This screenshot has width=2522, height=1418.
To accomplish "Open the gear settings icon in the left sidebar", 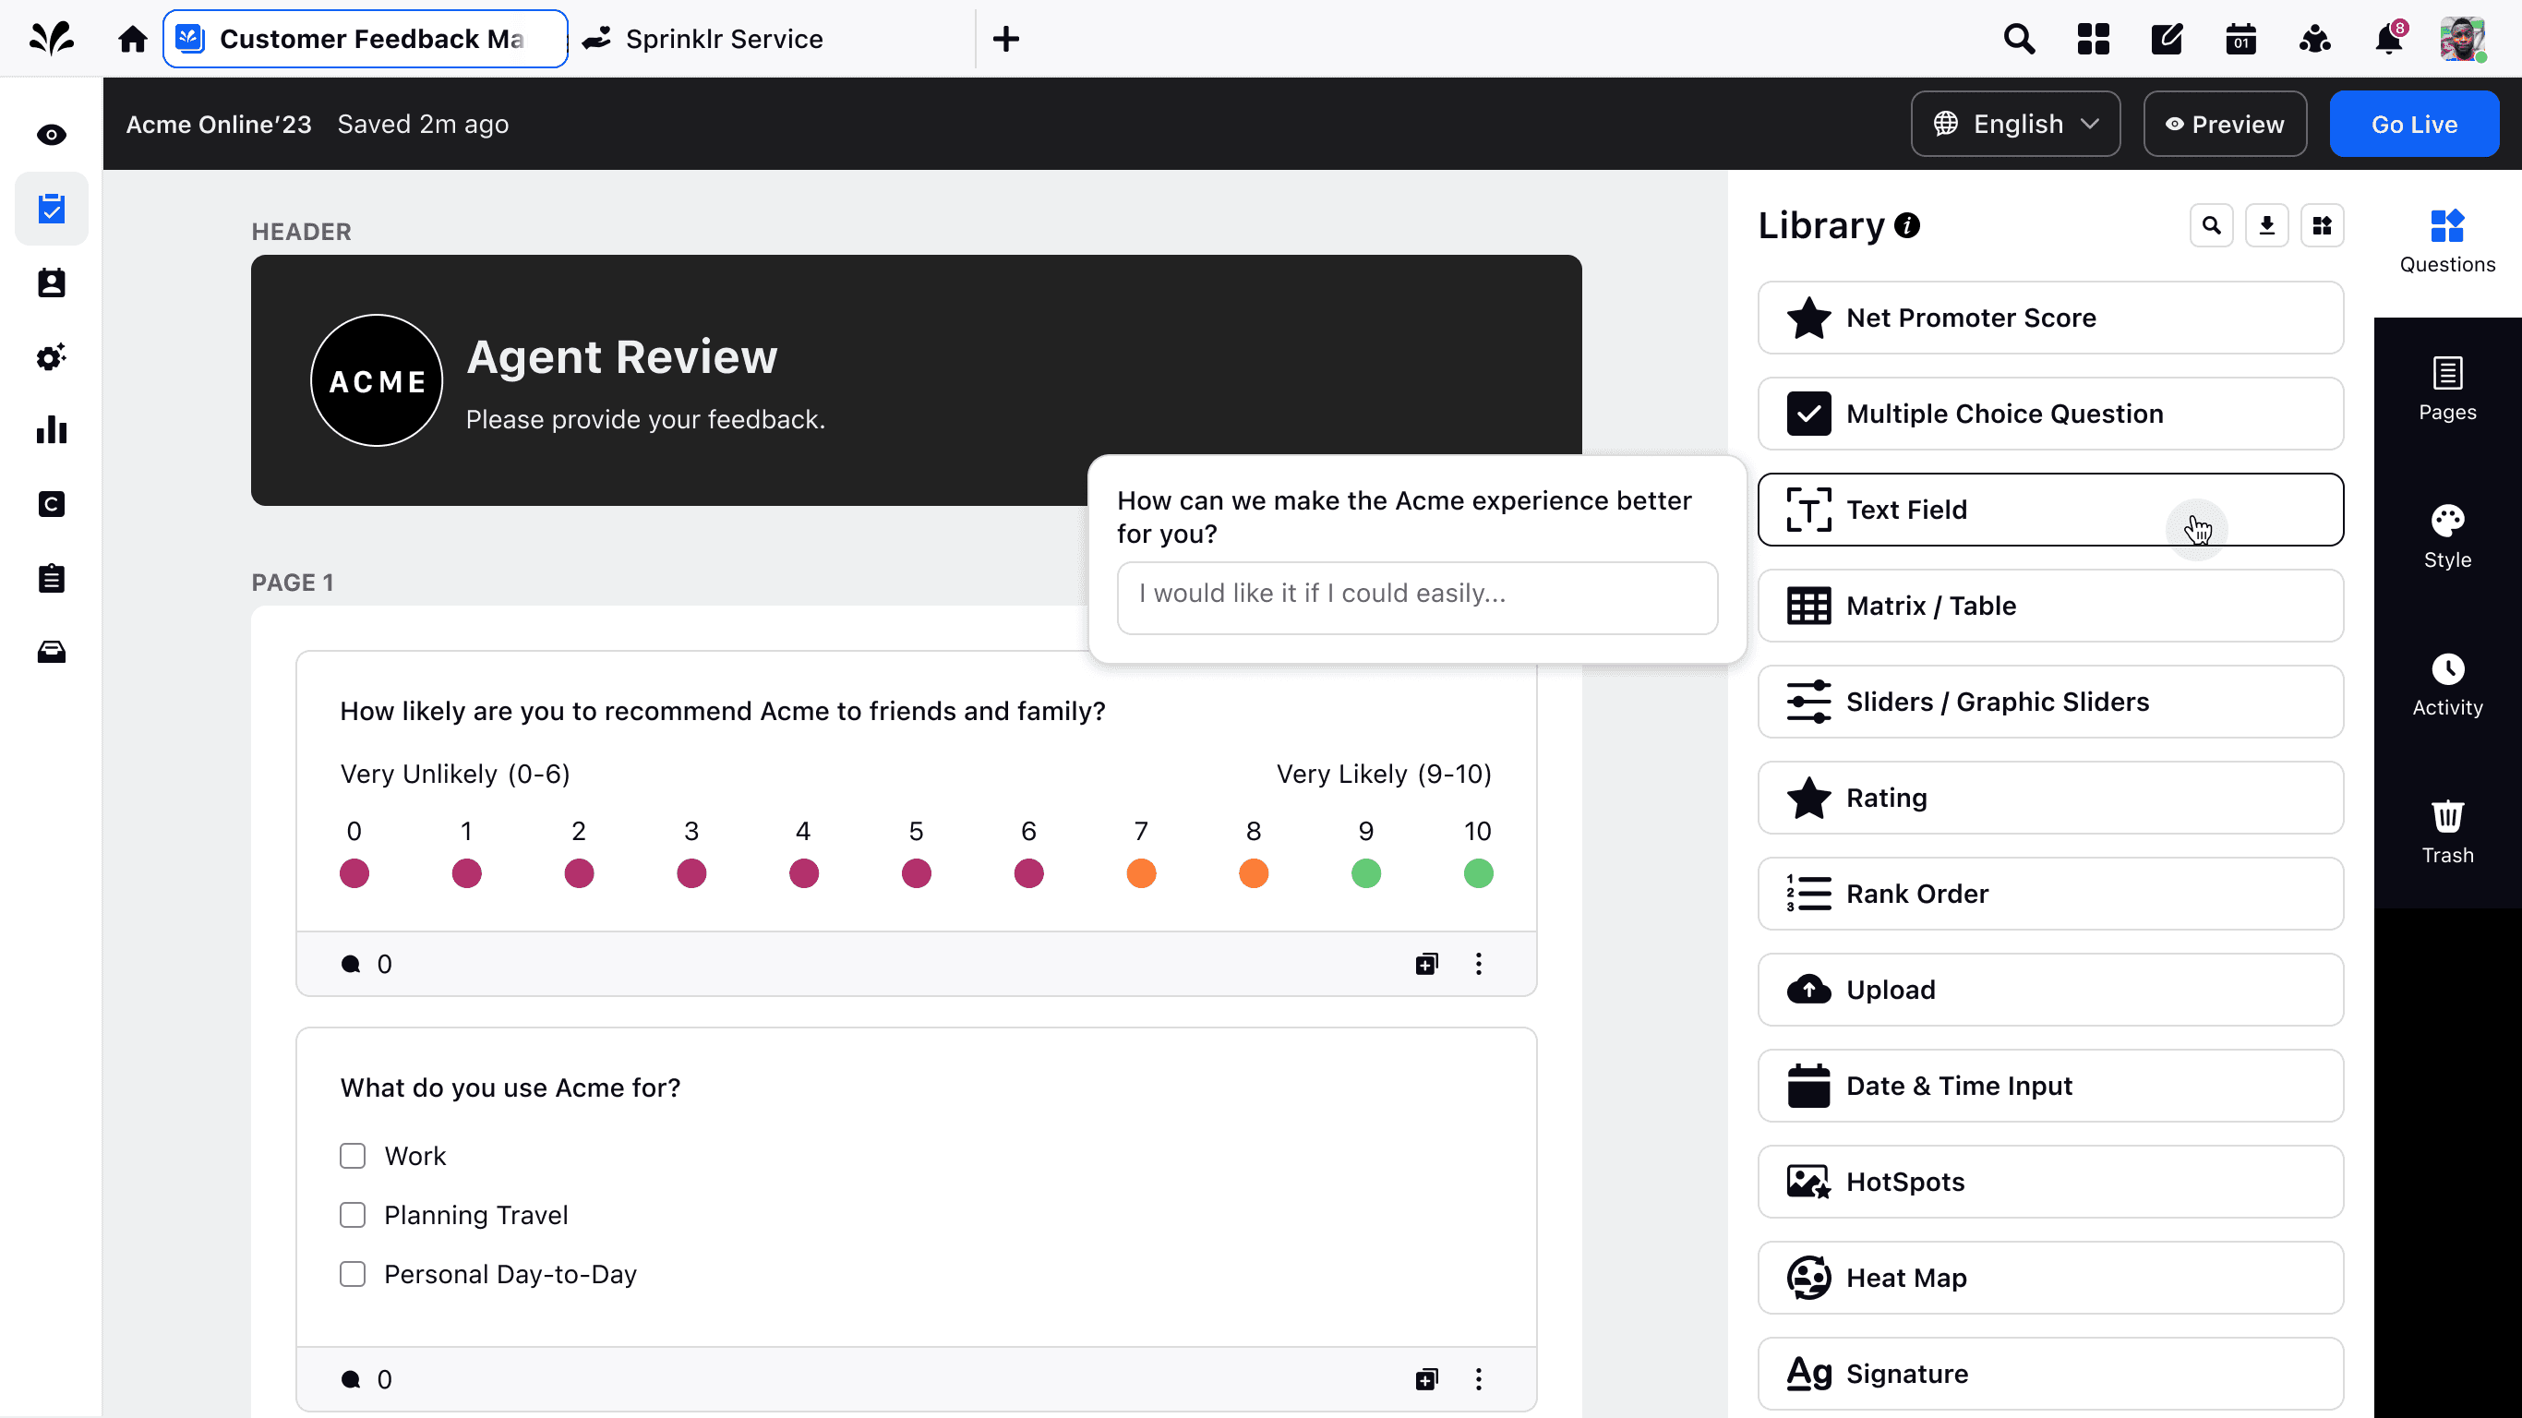I will coord(51,356).
